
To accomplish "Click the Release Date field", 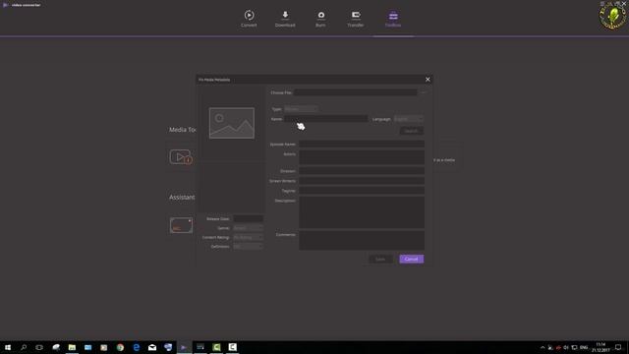I will point(248,218).
